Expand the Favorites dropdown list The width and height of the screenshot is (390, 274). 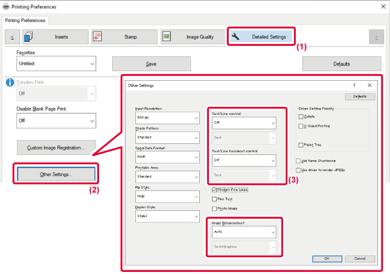click(56, 64)
